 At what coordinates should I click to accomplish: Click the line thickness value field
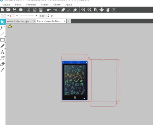point(43,16)
